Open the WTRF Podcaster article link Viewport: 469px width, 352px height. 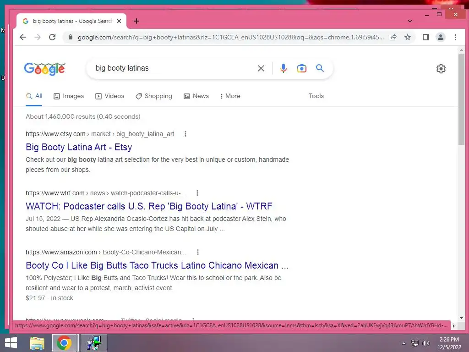click(149, 206)
